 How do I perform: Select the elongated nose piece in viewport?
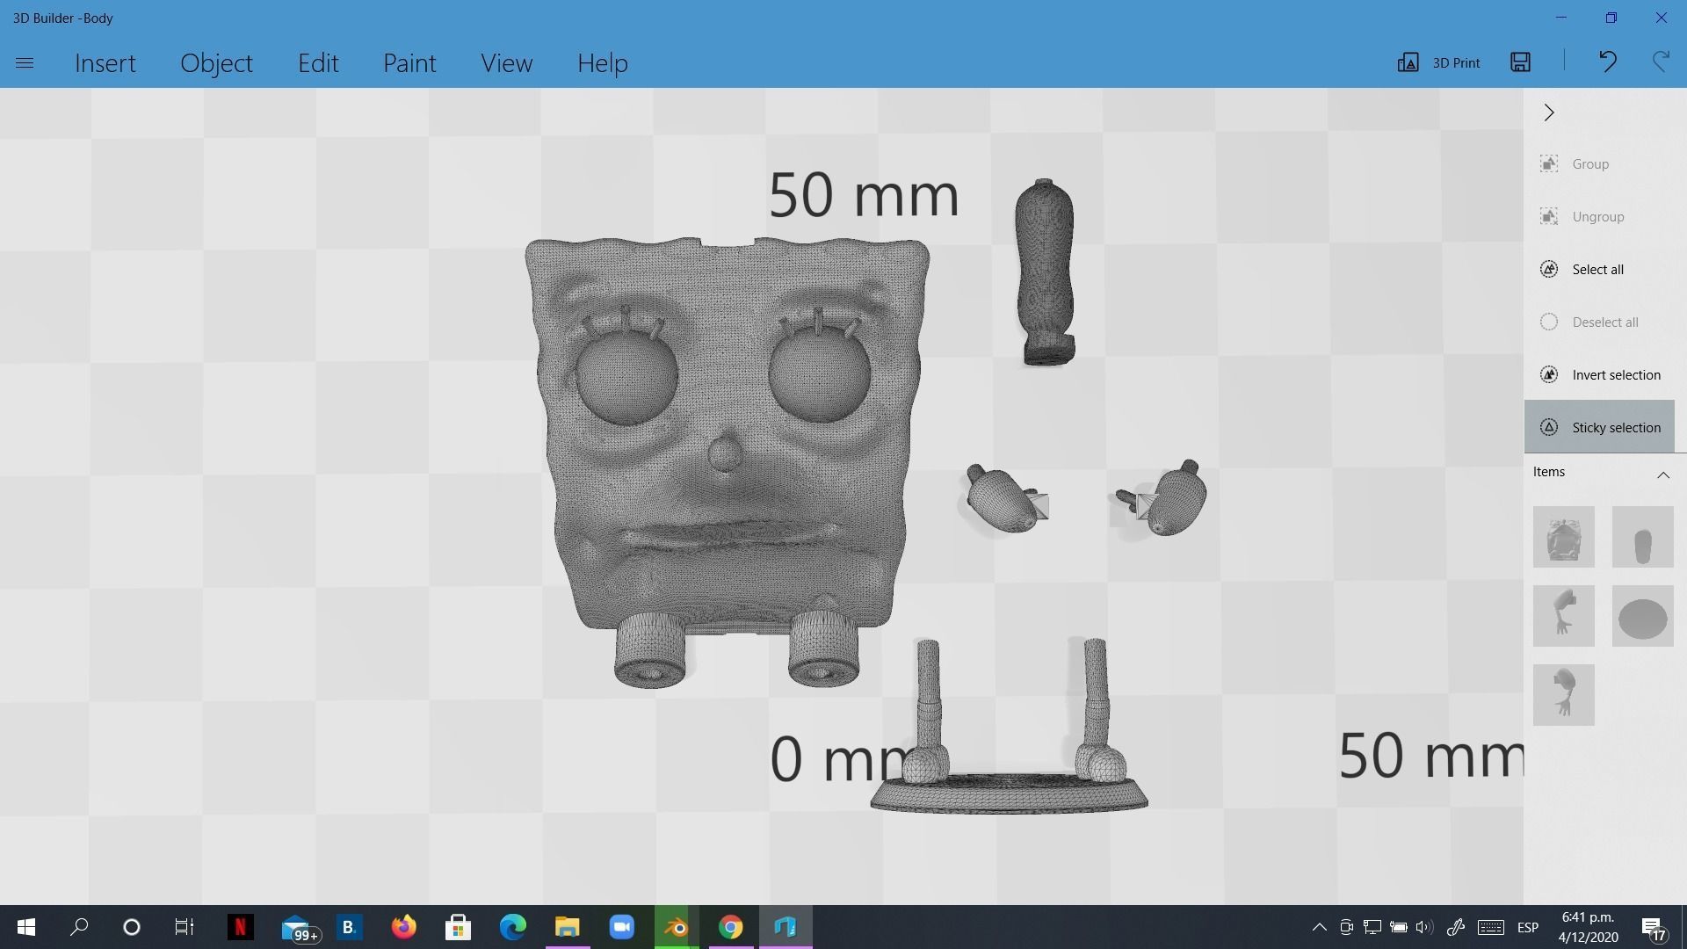[x=1045, y=272]
